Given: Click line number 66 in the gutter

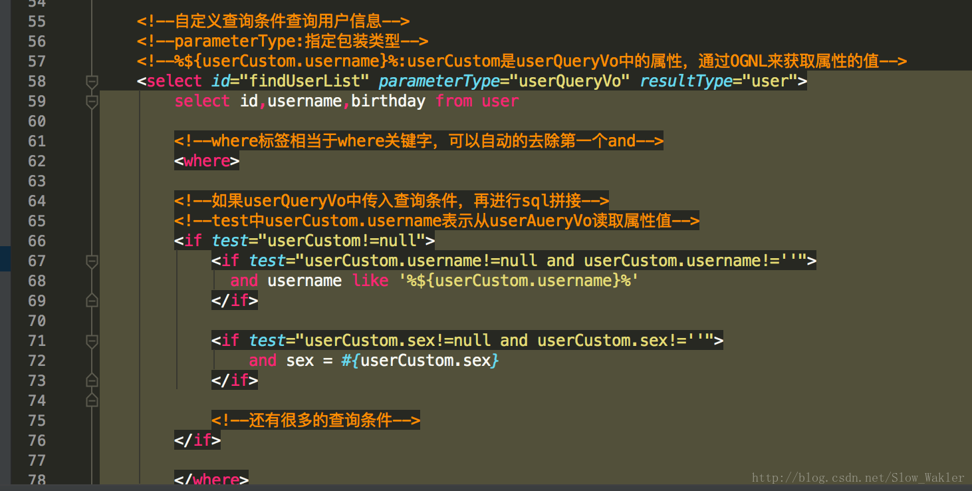Looking at the screenshot, I should tap(37, 241).
